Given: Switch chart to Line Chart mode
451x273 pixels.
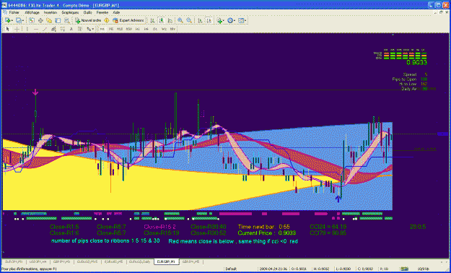Looking at the screenshot, I should click(170, 20).
